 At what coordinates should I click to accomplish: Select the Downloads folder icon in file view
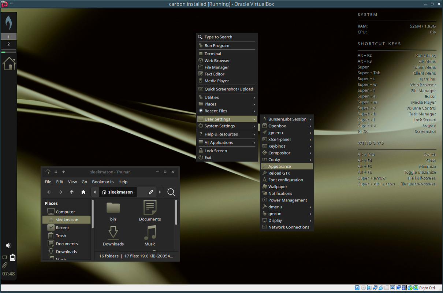click(x=113, y=233)
